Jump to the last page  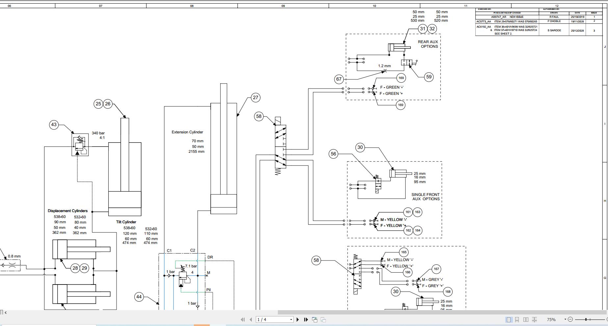point(306,319)
